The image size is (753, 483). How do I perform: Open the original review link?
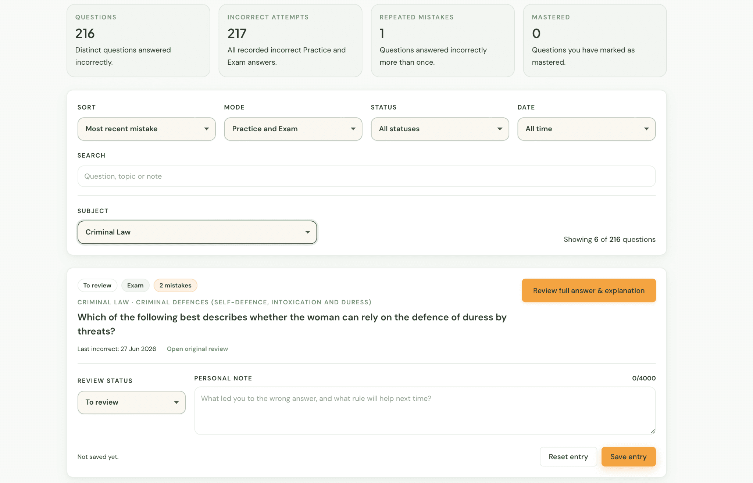(x=197, y=349)
